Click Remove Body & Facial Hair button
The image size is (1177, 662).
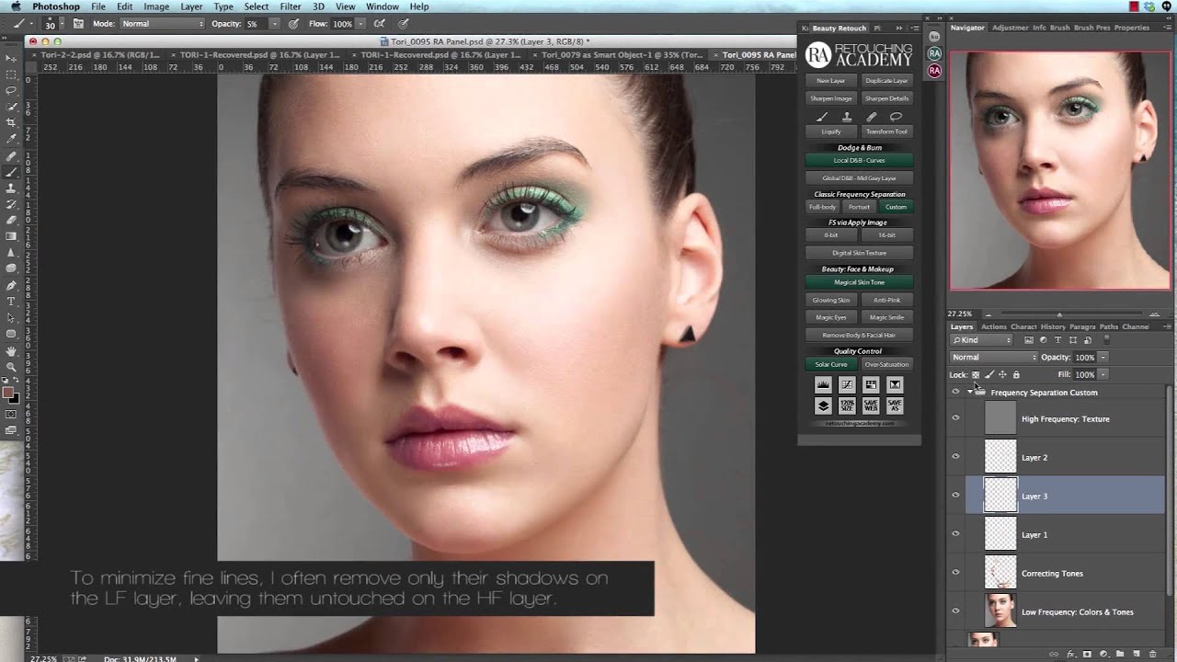tap(859, 335)
